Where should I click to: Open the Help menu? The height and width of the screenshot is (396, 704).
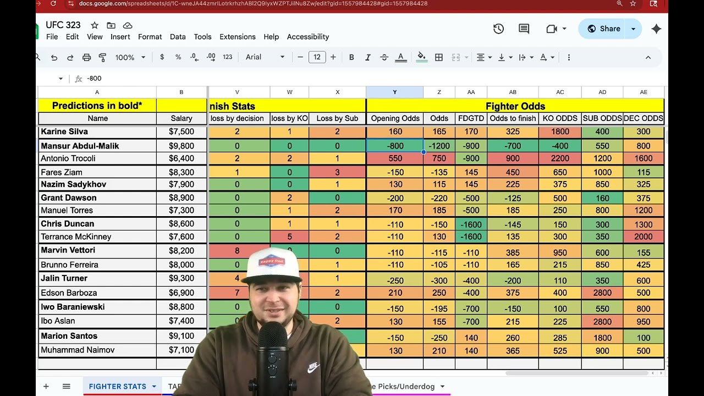coord(271,37)
